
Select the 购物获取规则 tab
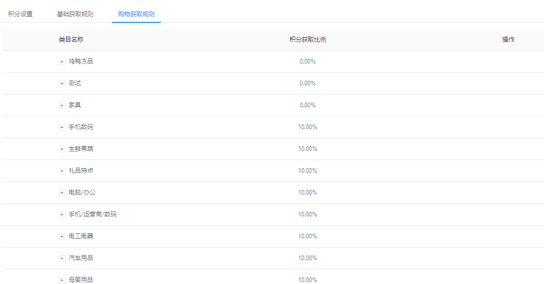pyautogui.click(x=136, y=14)
